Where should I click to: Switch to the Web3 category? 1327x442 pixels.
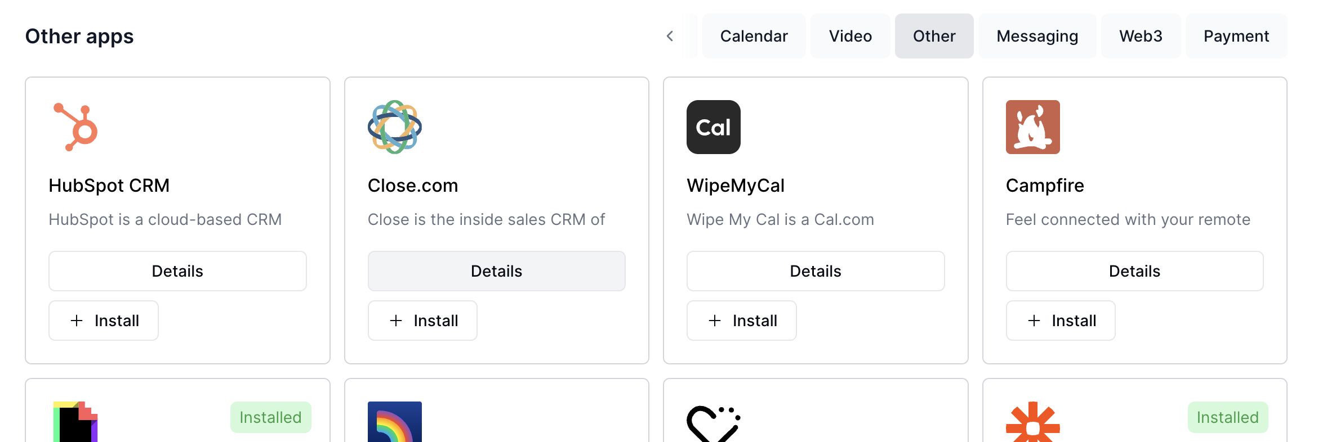pyautogui.click(x=1141, y=35)
